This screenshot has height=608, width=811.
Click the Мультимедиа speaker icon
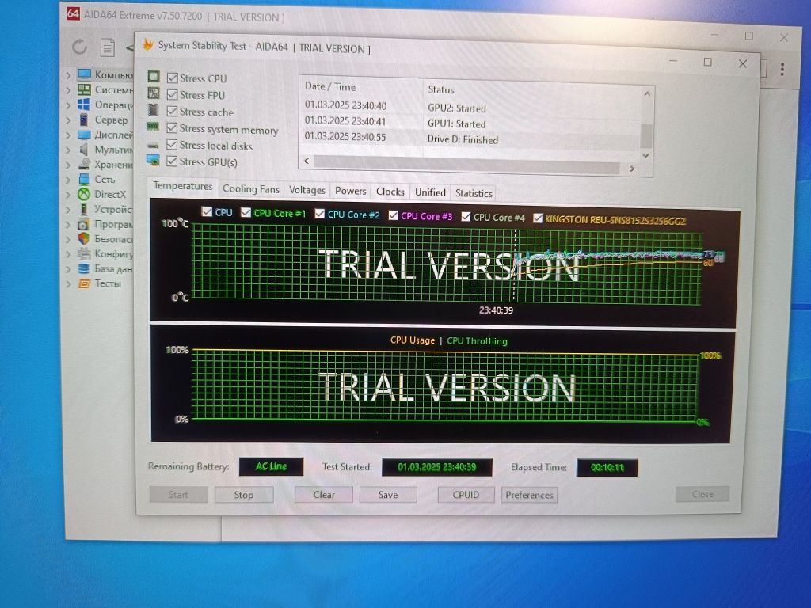[x=83, y=150]
